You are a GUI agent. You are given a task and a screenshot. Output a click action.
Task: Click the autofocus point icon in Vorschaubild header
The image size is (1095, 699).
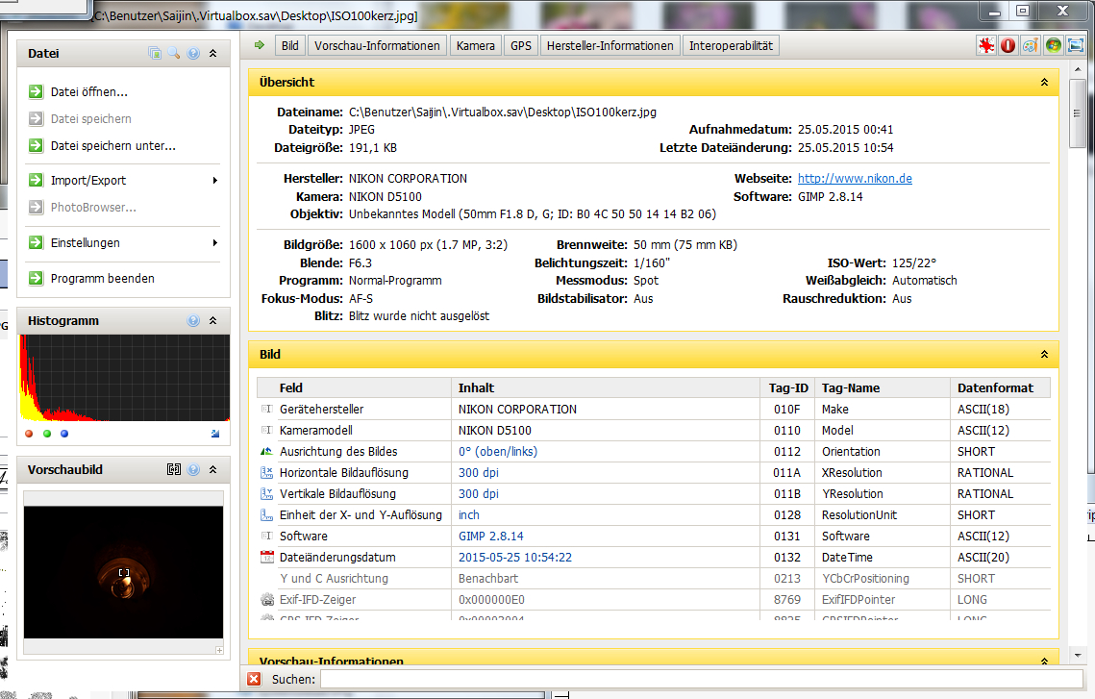pos(173,470)
